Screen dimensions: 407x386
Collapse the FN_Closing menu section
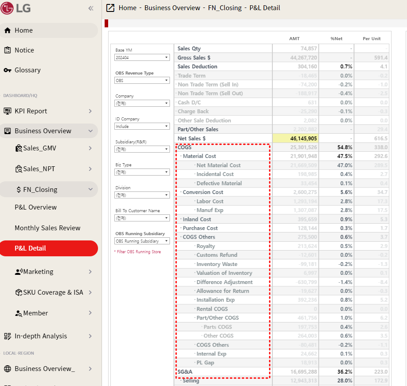[90, 190]
